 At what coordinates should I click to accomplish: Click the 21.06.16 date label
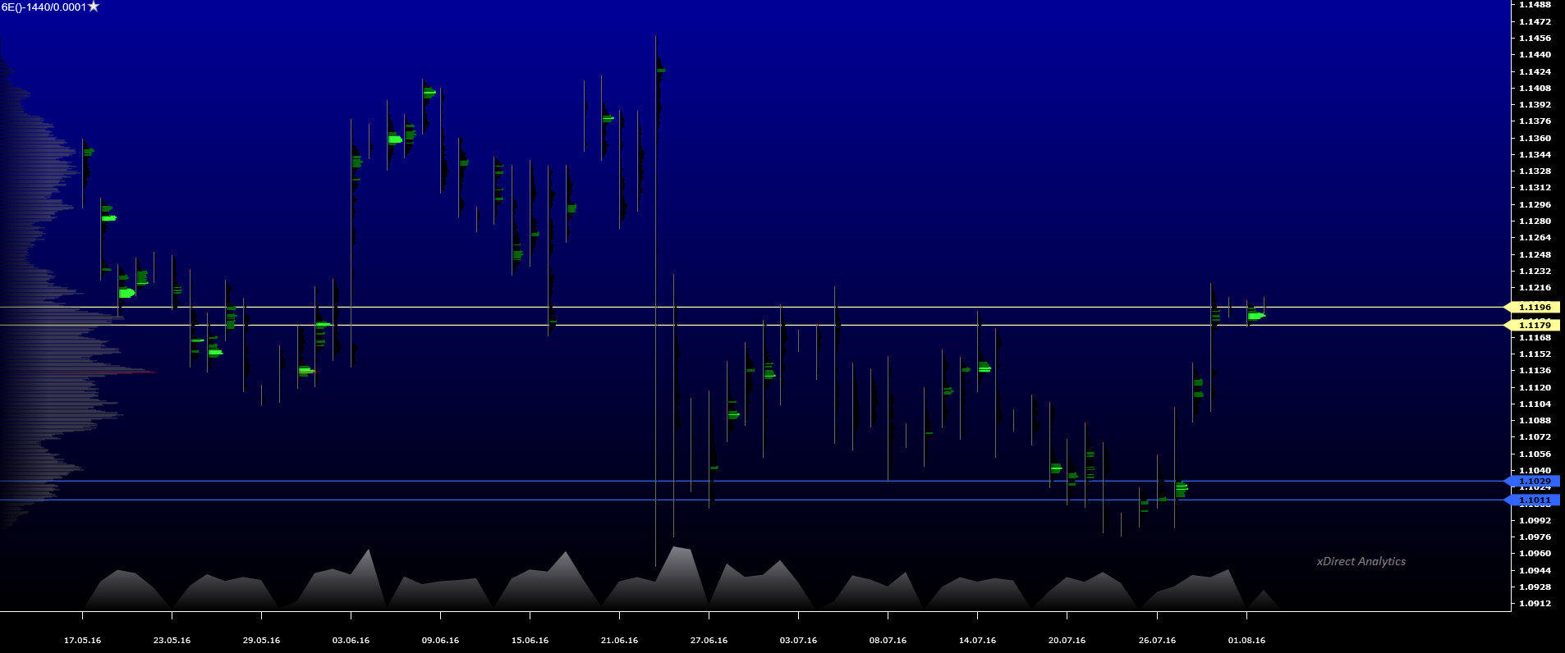(619, 641)
